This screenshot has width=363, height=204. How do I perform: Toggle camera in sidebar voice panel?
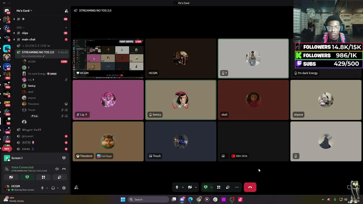pyautogui.click(x=11, y=177)
